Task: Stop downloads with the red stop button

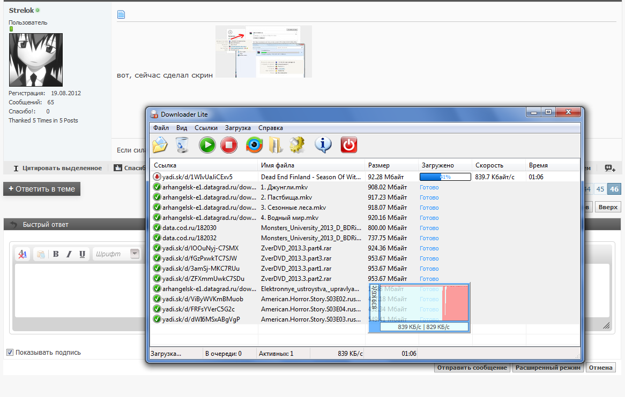Action: coord(229,145)
